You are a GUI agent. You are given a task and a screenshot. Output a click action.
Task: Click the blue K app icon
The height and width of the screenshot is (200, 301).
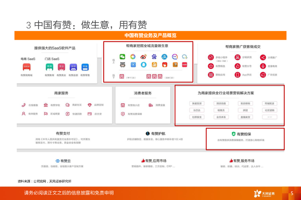pos(133,65)
